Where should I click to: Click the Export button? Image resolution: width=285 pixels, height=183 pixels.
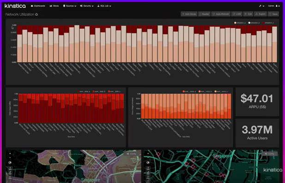click(x=261, y=14)
